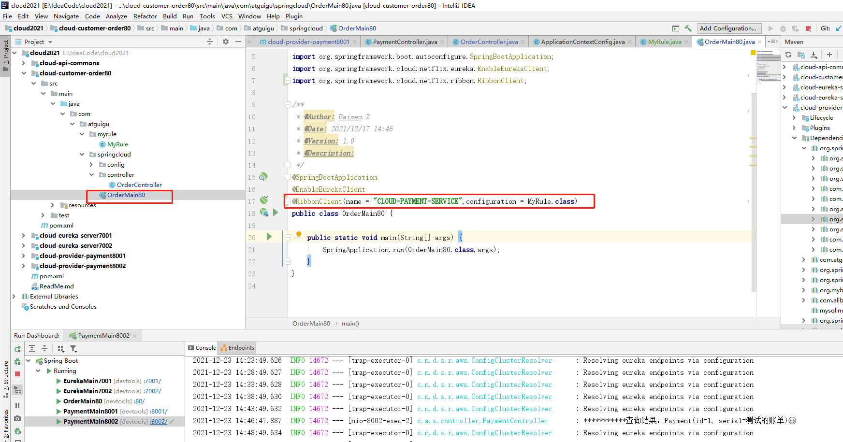Click Rerun icon in Run Dashboard
Screen dimensions: 843x442
17,349
